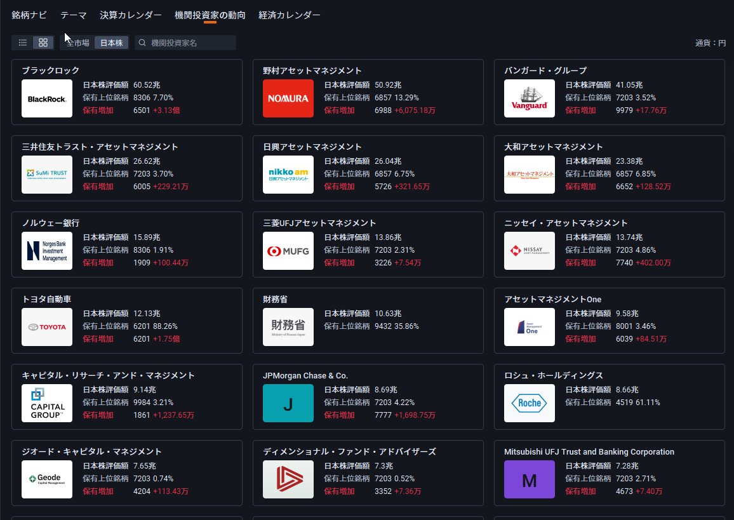The width and height of the screenshot is (734, 520).
Task: Open the BlackRock logo
Action: coord(47,98)
